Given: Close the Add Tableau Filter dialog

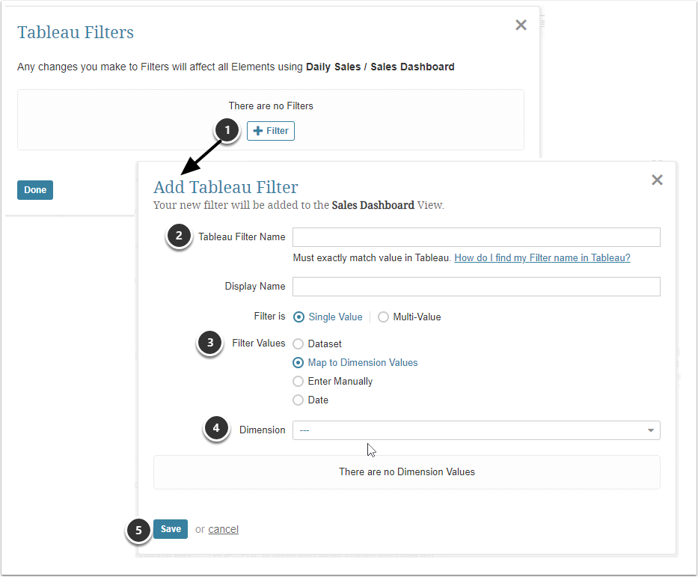Looking at the screenshot, I should click(657, 180).
